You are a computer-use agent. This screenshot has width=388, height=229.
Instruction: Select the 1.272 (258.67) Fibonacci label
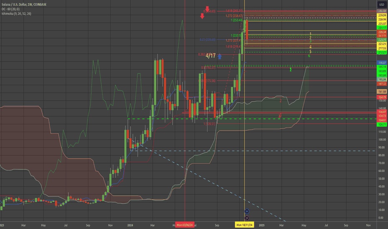[234, 15]
